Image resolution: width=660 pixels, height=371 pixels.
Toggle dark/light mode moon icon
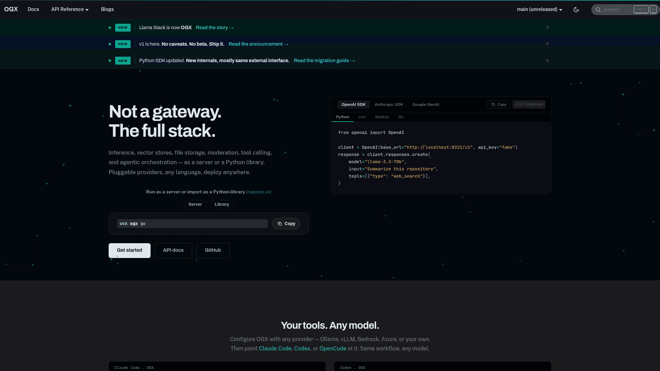576,10
